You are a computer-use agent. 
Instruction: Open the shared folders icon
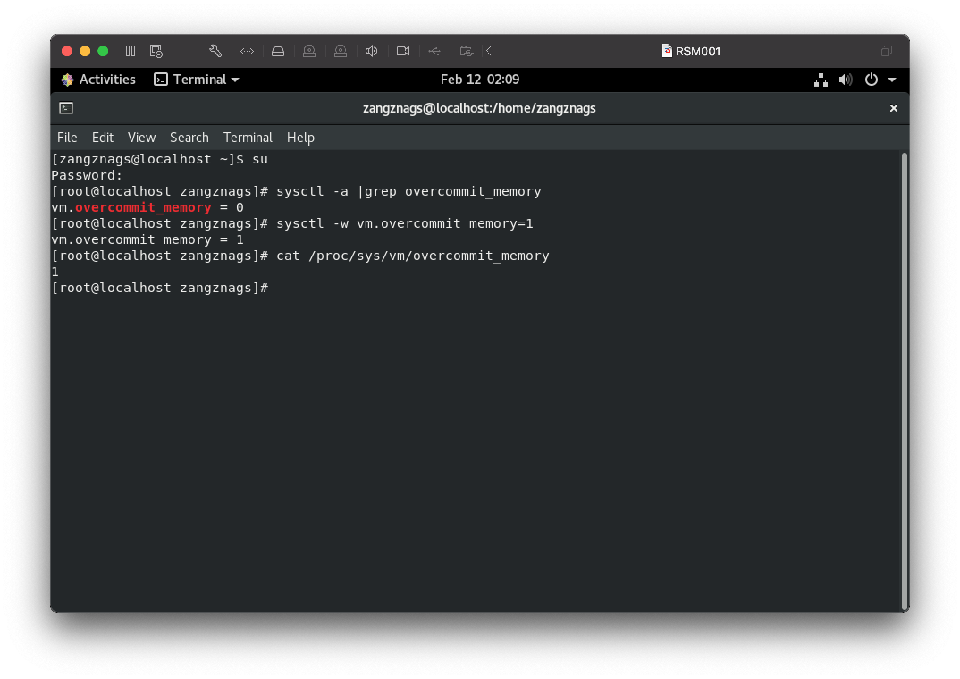coord(466,51)
